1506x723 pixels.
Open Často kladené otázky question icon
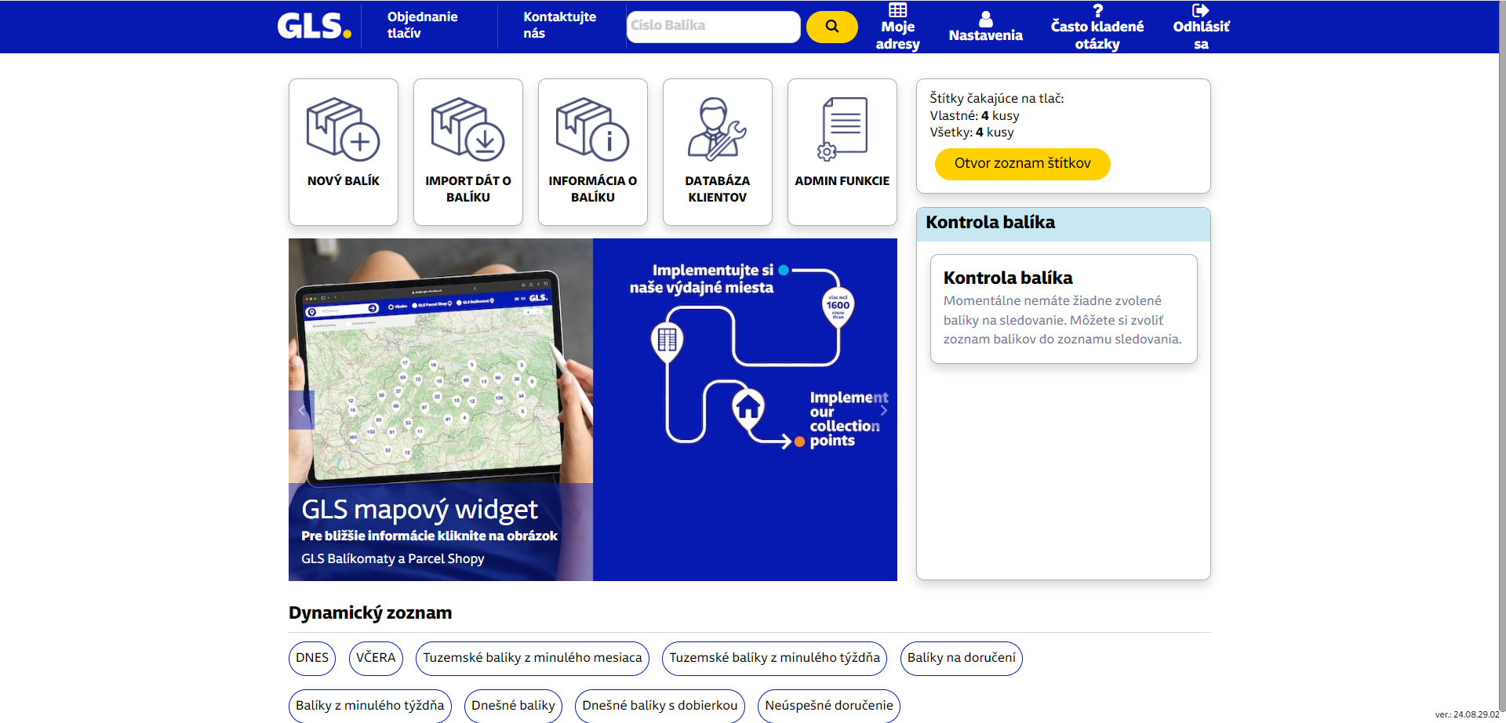point(1097,10)
